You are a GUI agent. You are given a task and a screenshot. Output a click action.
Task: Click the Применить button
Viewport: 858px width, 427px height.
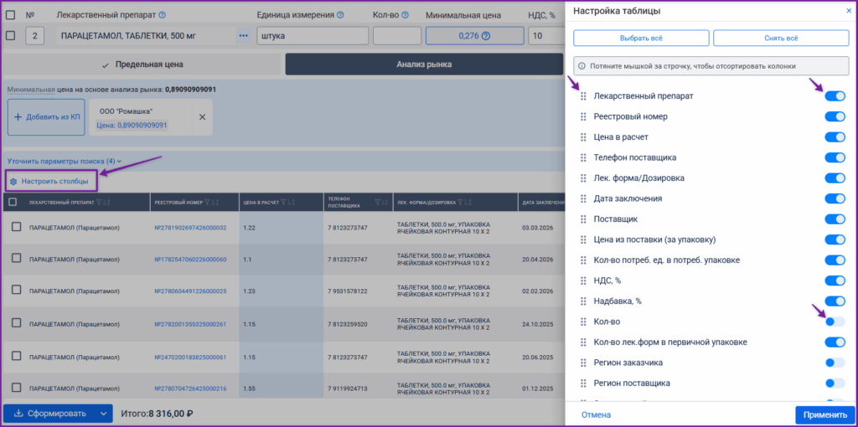coord(824,415)
